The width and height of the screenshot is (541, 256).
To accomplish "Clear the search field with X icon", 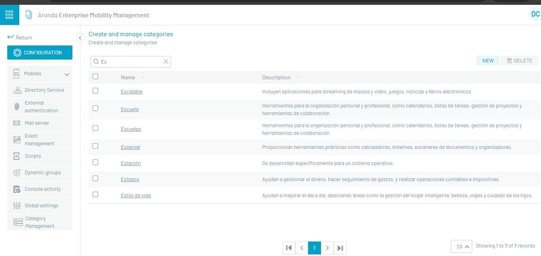I will point(166,61).
